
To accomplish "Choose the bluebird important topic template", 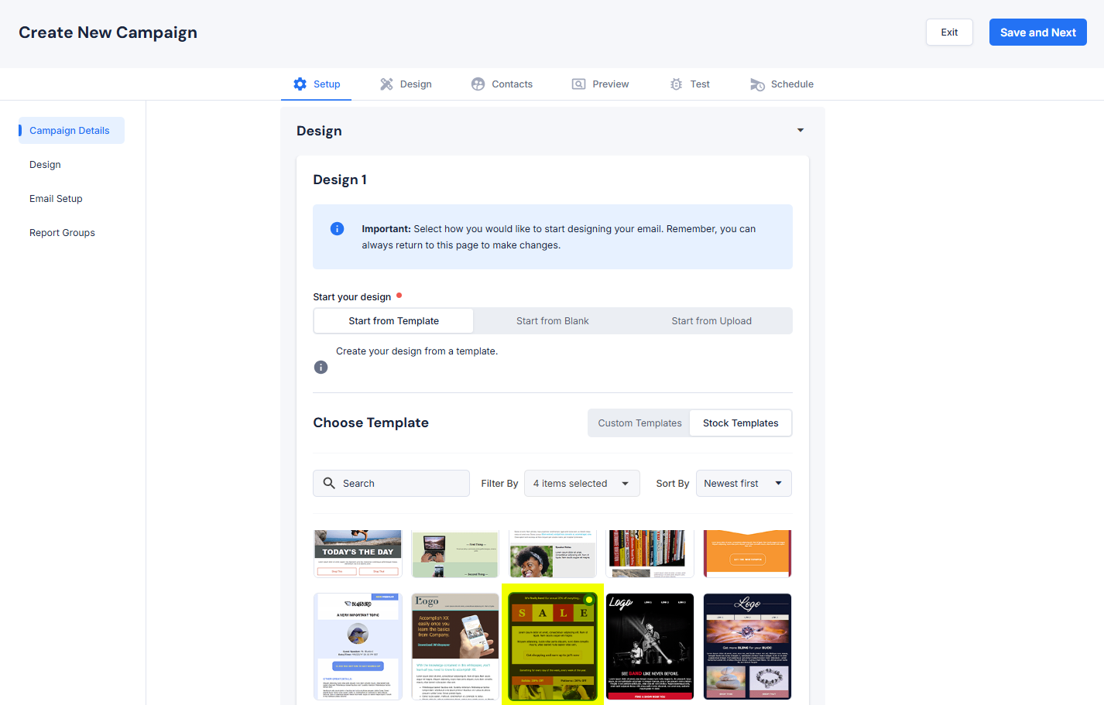I will [358, 646].
